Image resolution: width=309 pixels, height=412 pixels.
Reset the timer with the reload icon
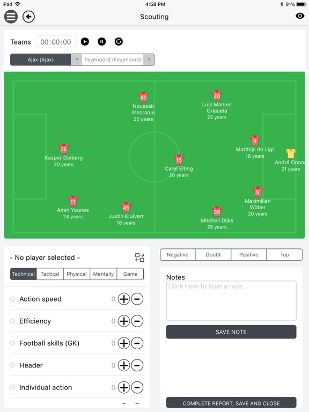[119, 41]
